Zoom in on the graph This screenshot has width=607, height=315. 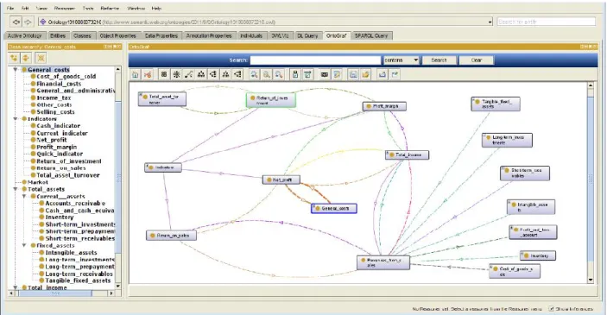(x=255, y=74)
